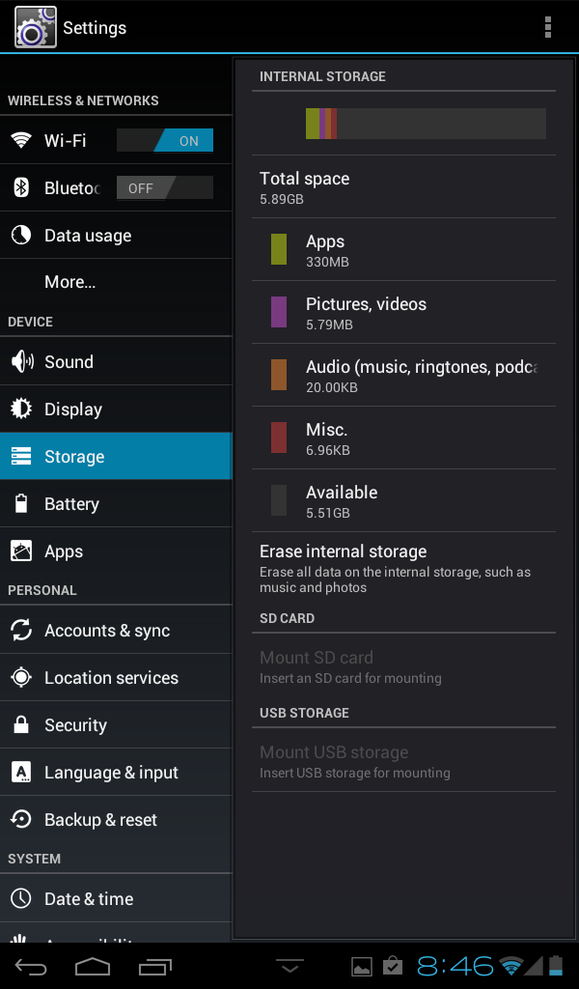Tap the Home navigation button

pos(93,966)
